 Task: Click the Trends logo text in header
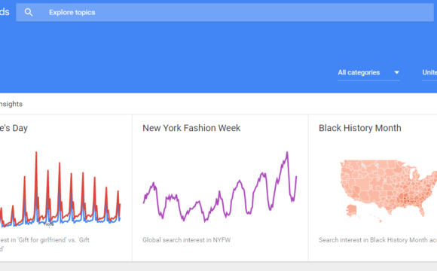tap(5, 12)
